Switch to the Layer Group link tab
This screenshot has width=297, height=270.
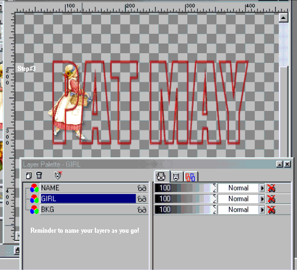[191, 177]
